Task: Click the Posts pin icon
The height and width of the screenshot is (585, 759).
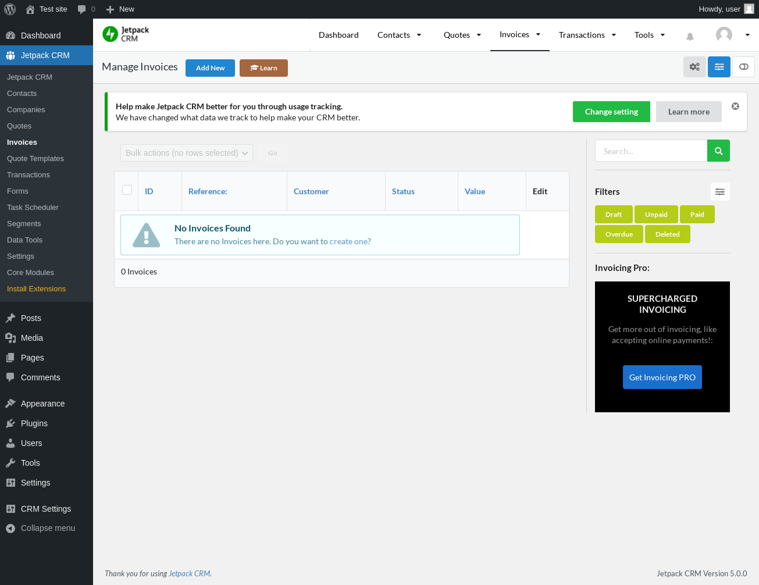Action: (10, 318)
